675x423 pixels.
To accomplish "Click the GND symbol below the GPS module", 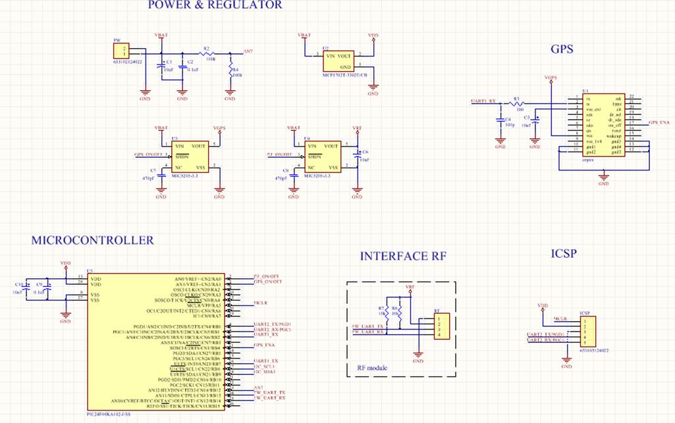I will (603, 179).
